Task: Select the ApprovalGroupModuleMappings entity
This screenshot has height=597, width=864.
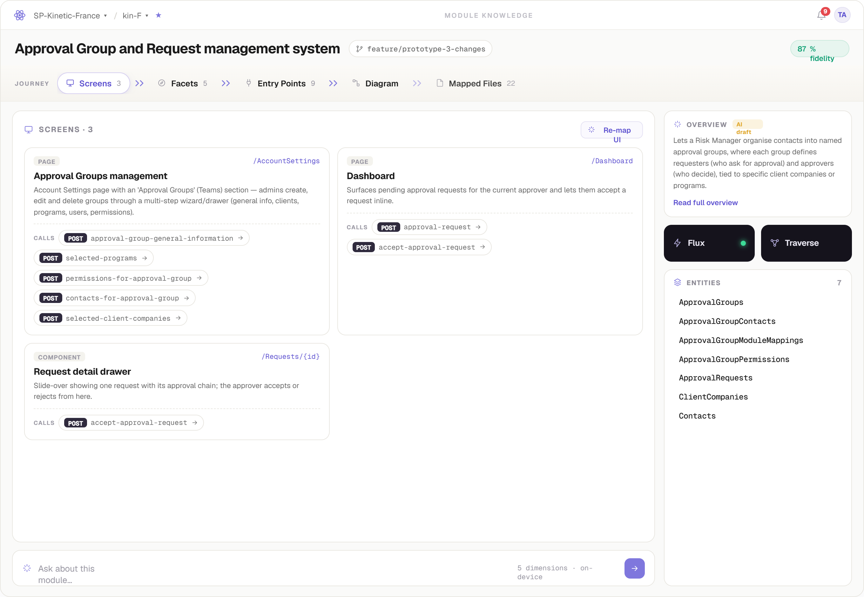Action: coord(741,340)
